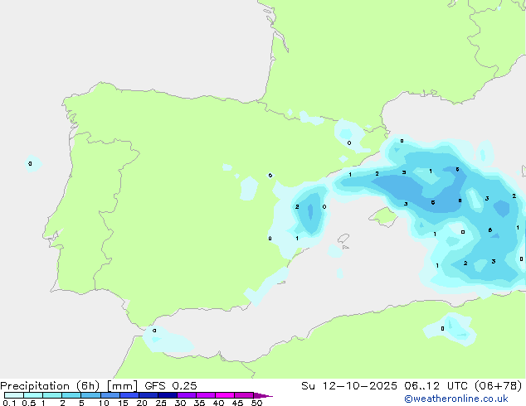The width and height of the screenshot is (526, 406).
Task: Pick the 45–50 mm legend color swatch
Action: 244,395
